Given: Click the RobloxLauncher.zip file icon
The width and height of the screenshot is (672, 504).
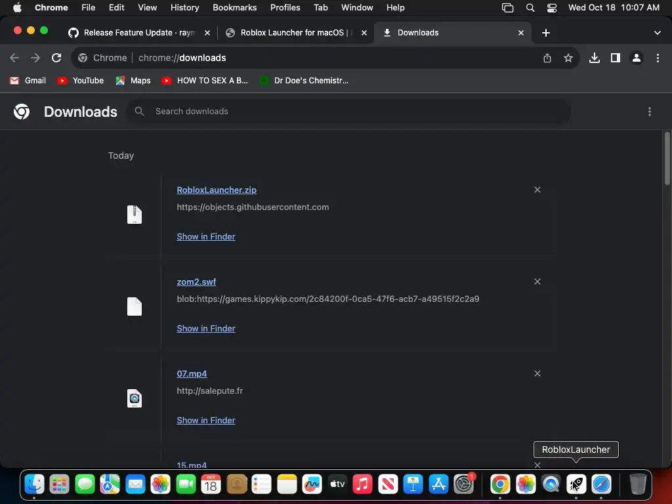Looking at the screenshot, I should (134, 215).
